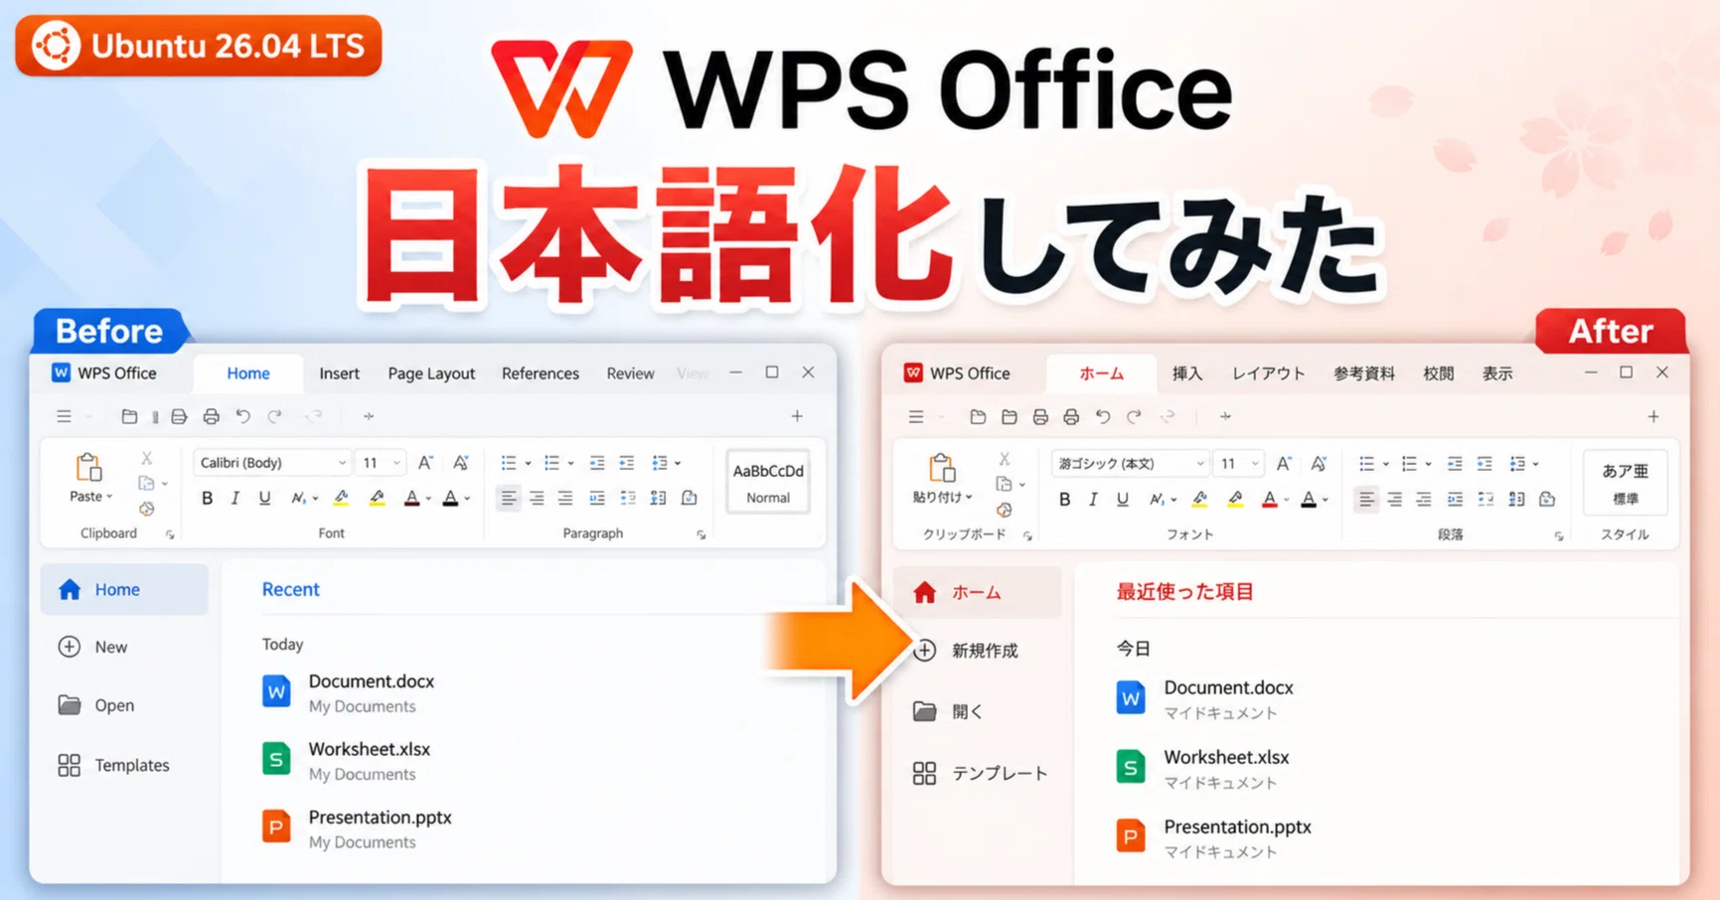Click Clear formatting icon in Before window
1720x900 pixels.
460,463
